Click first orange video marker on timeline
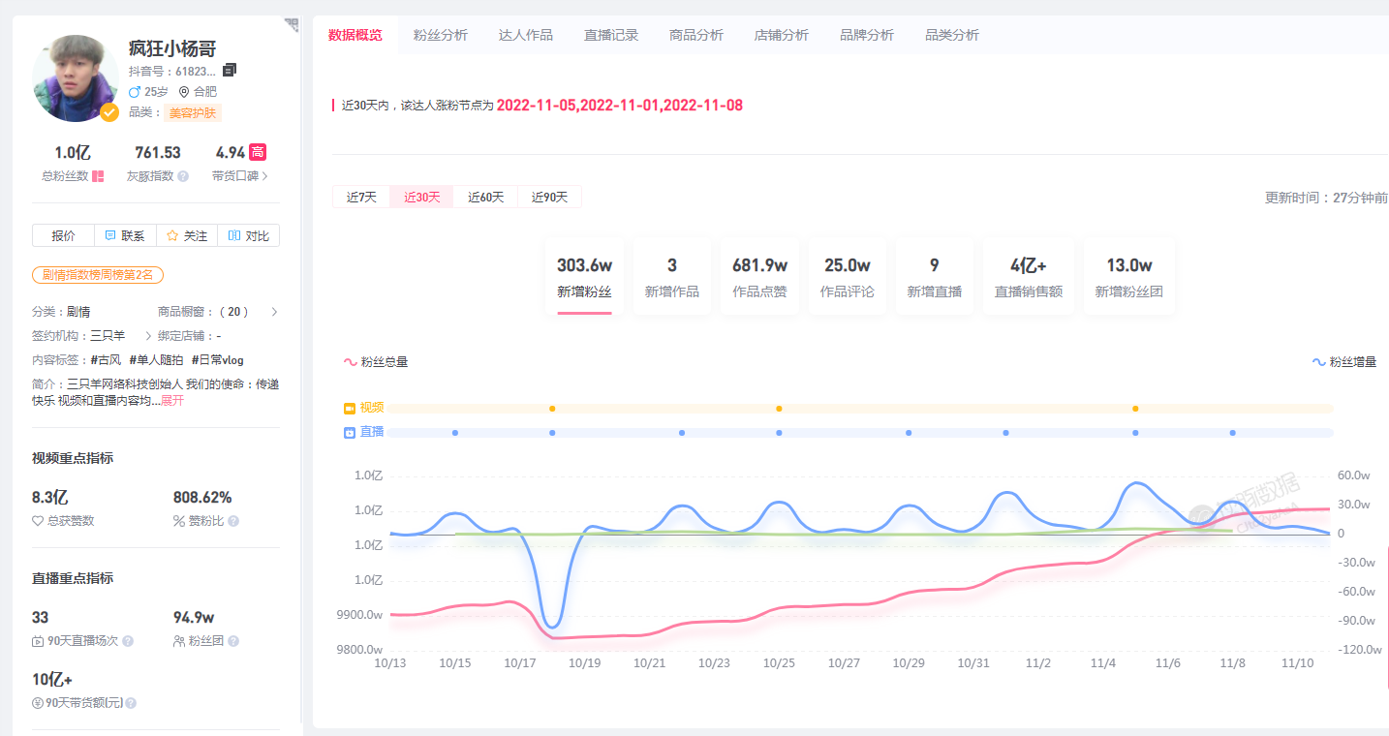Image resolution: width=1389 pixels, height=736 pixels. coord(552,409)
